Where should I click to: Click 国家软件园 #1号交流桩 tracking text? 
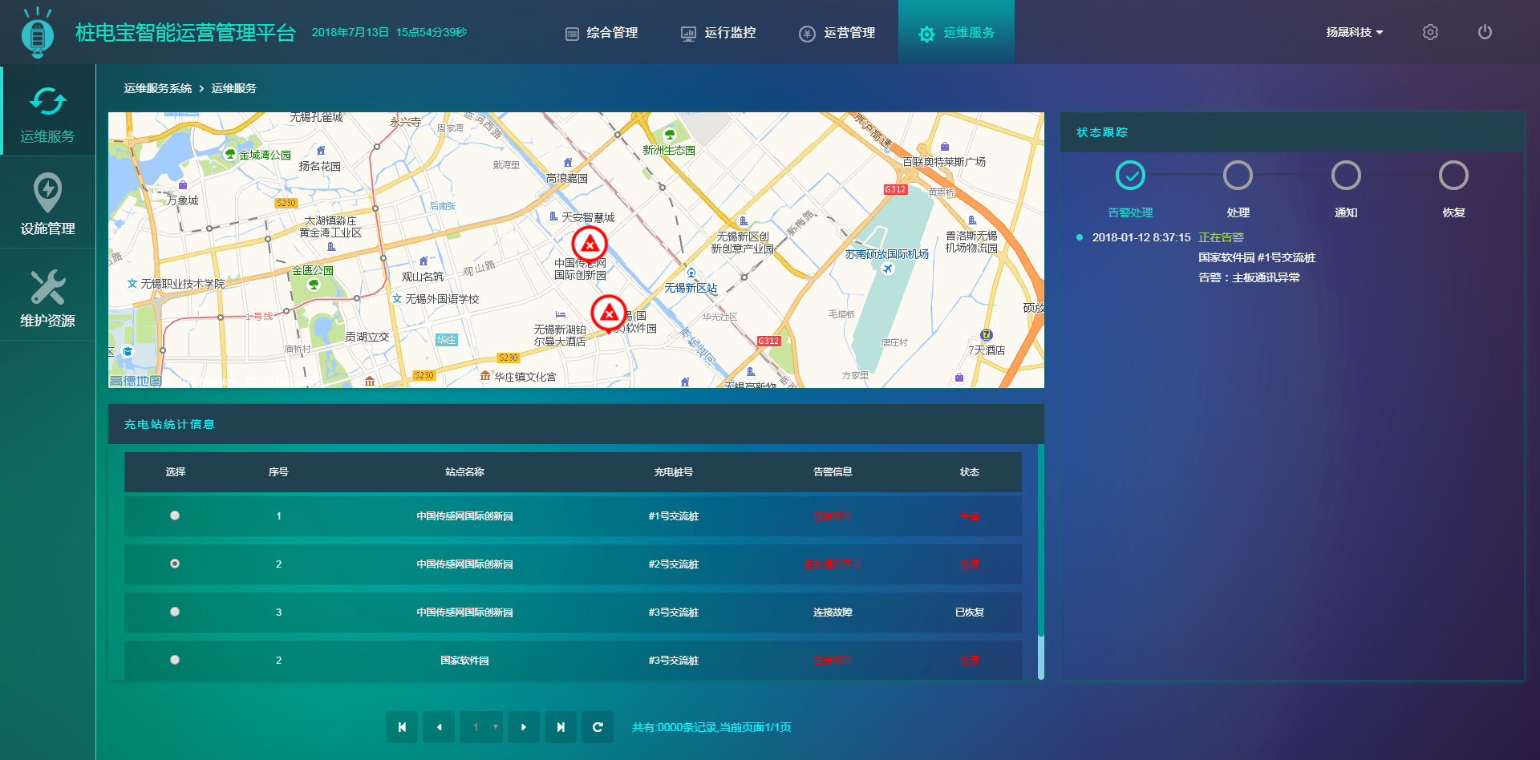pos(1257,257)
